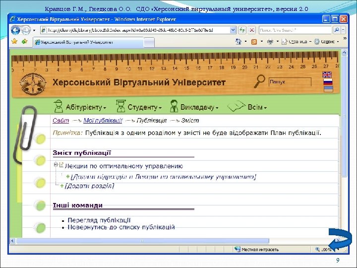The image size is (357, 268).
Task: Select the Лекции по оптимальному управлению tree item
Action: click(124, 166)
